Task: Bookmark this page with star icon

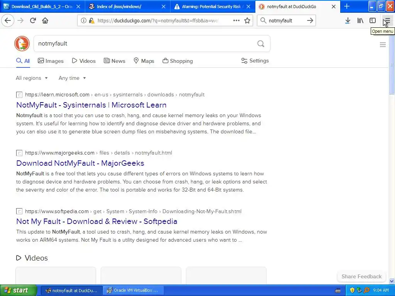Action: [x=247, y=21]
